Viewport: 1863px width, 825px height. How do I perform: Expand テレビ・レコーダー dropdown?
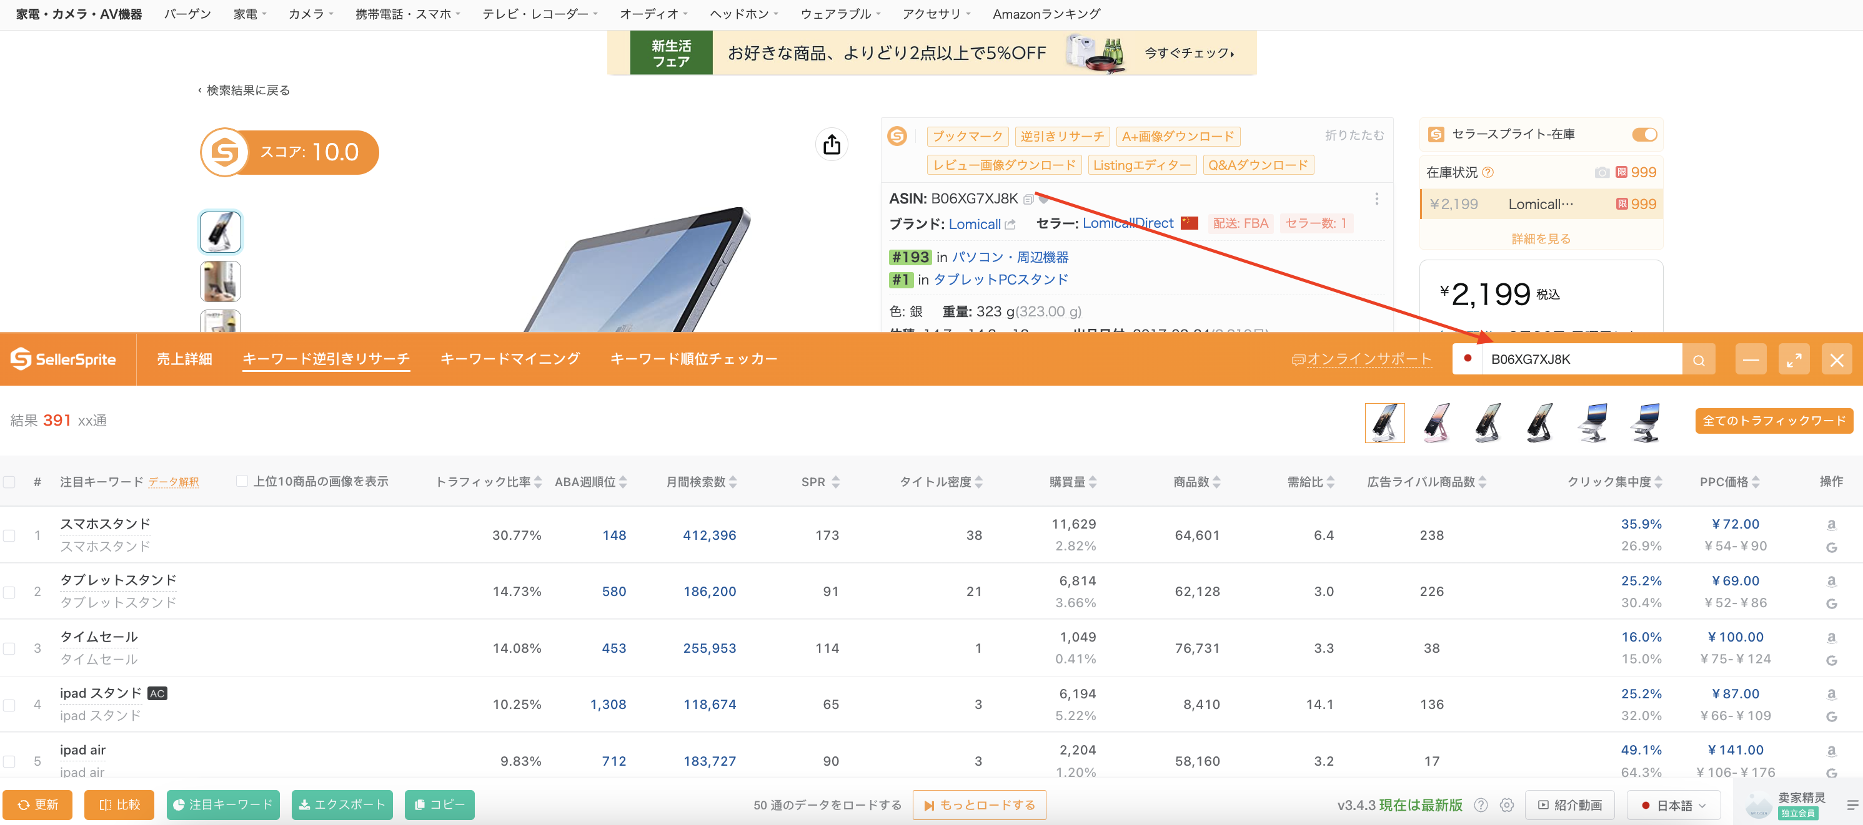pos(540,14)
